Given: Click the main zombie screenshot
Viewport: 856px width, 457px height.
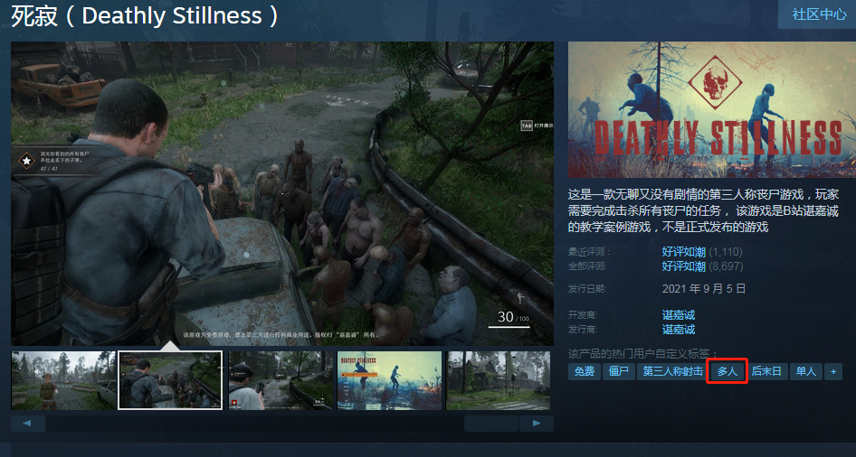Looking at the screenshot, I should tap(282, 193).
